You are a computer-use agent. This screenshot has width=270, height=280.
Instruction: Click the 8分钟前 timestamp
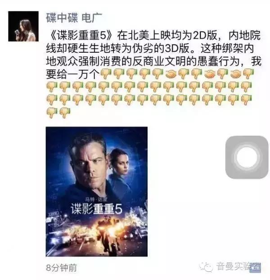[x=62, y=268]
